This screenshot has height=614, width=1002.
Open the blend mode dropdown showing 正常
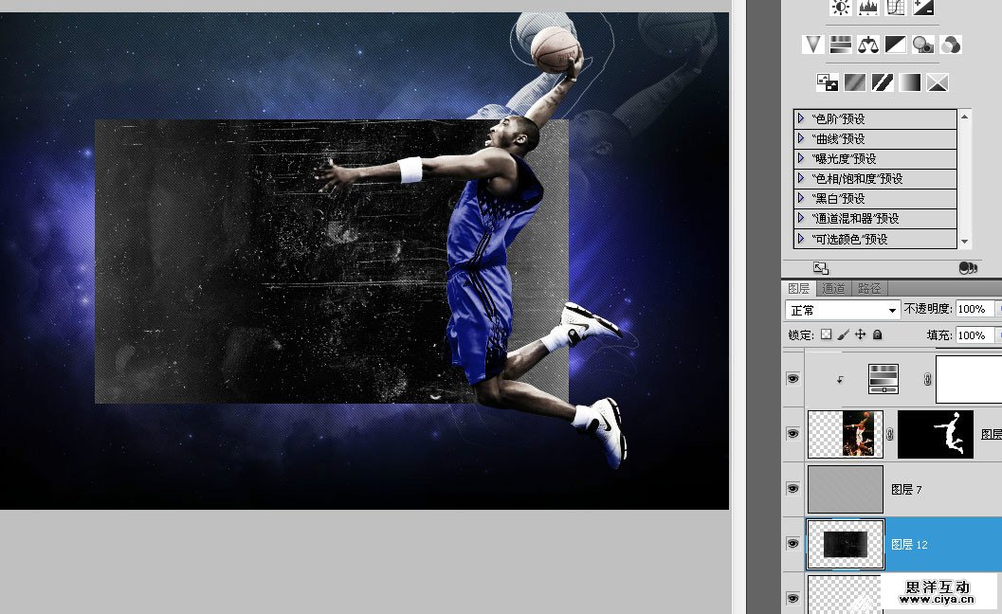[x=842, y=310]
